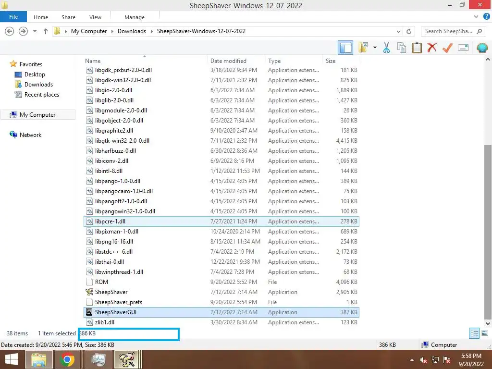Click the orange checkmark Properties icon

pyautogui.click(x=447, y=48)
